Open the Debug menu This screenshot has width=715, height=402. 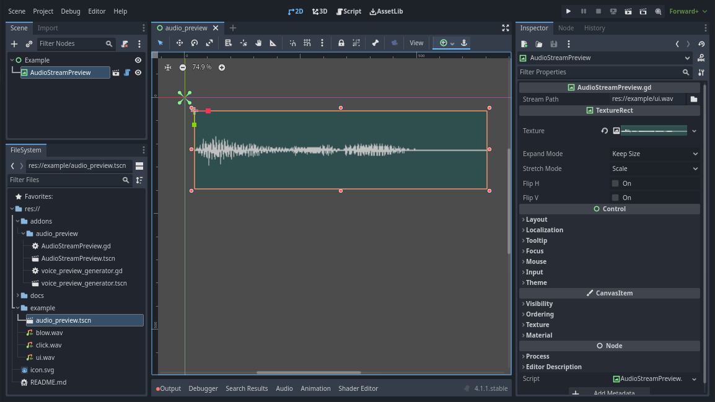point(71,11)
